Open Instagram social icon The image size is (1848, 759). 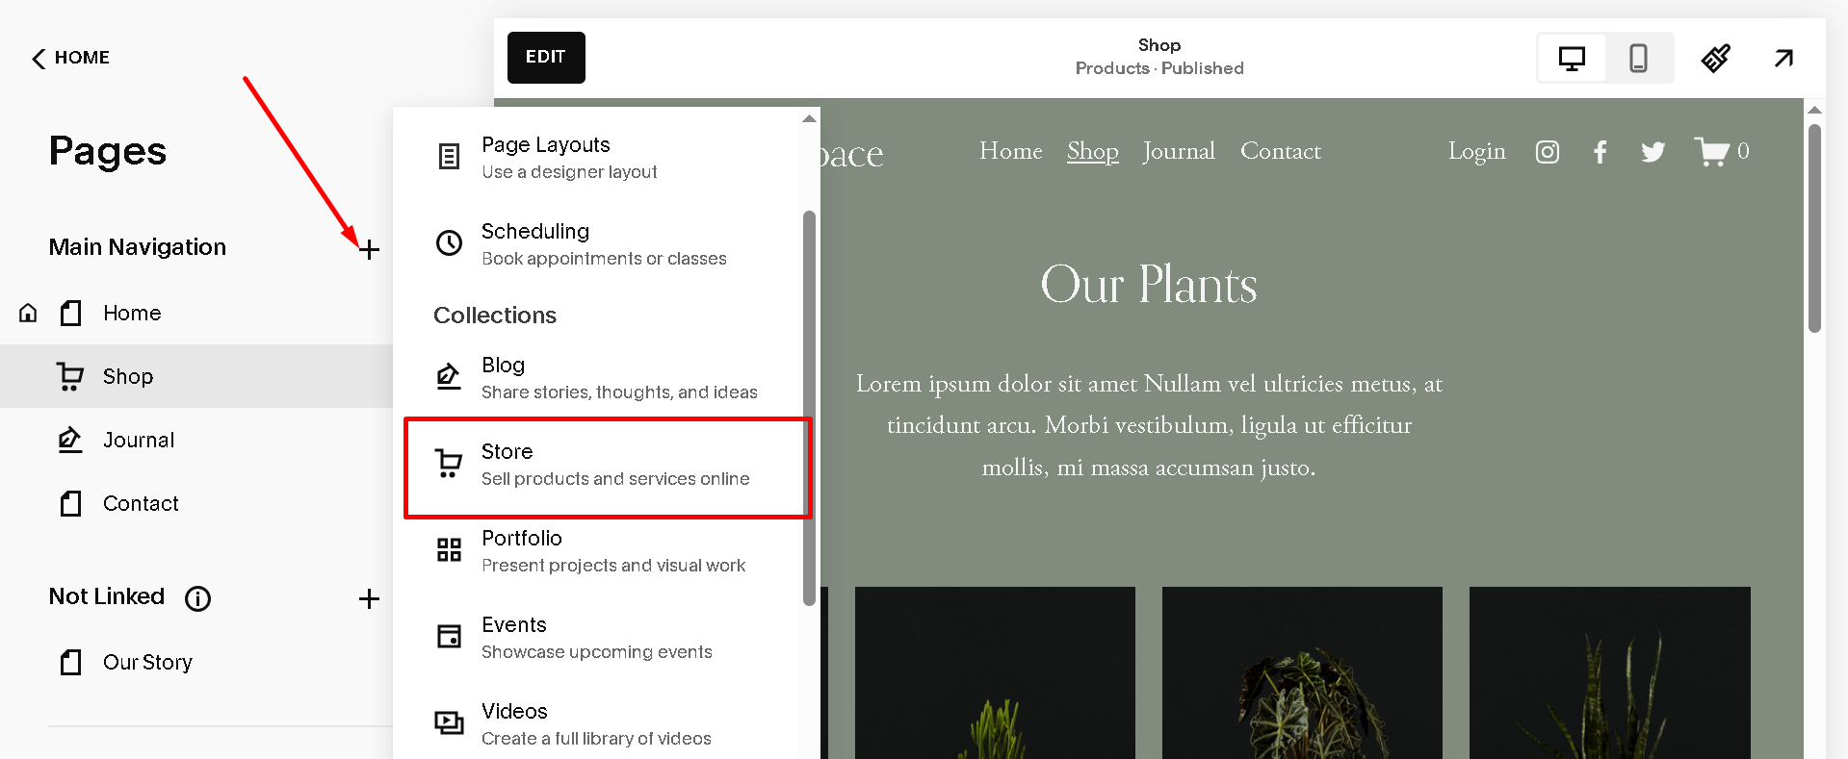click(1548, 152)
